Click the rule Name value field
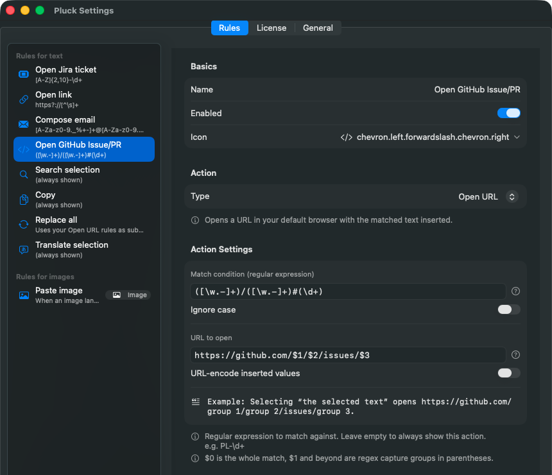This screenshot has width=552, height=475. click(477, 90)
